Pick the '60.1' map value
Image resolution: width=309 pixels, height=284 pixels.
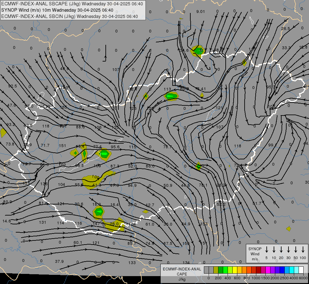pos(78,242)
